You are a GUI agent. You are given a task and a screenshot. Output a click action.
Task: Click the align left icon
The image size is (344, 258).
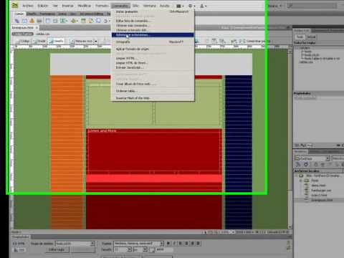(x=181, y=243)
